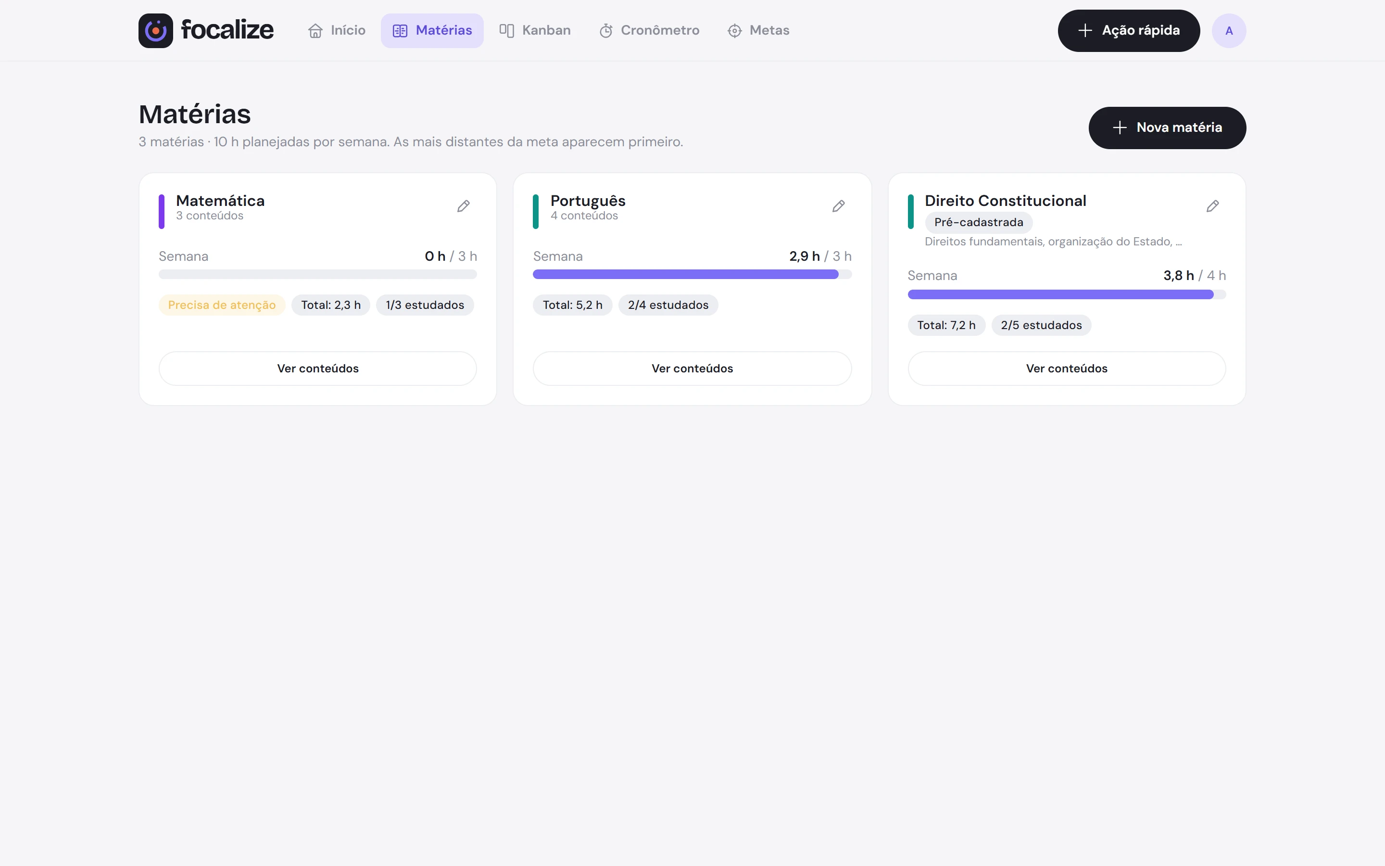Edit Matemática with the pencil icon
Screen dimensions: 1385x866
[x=464, y=206]
